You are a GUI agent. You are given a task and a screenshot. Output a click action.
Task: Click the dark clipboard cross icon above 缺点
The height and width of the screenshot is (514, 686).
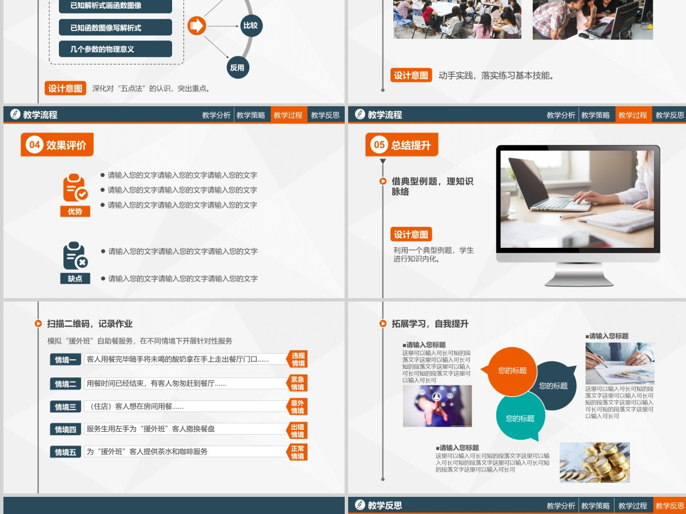coord(75,256)
